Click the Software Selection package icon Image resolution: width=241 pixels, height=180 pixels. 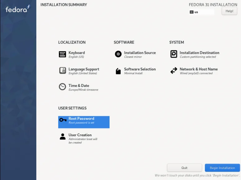[x=118, y=71]
